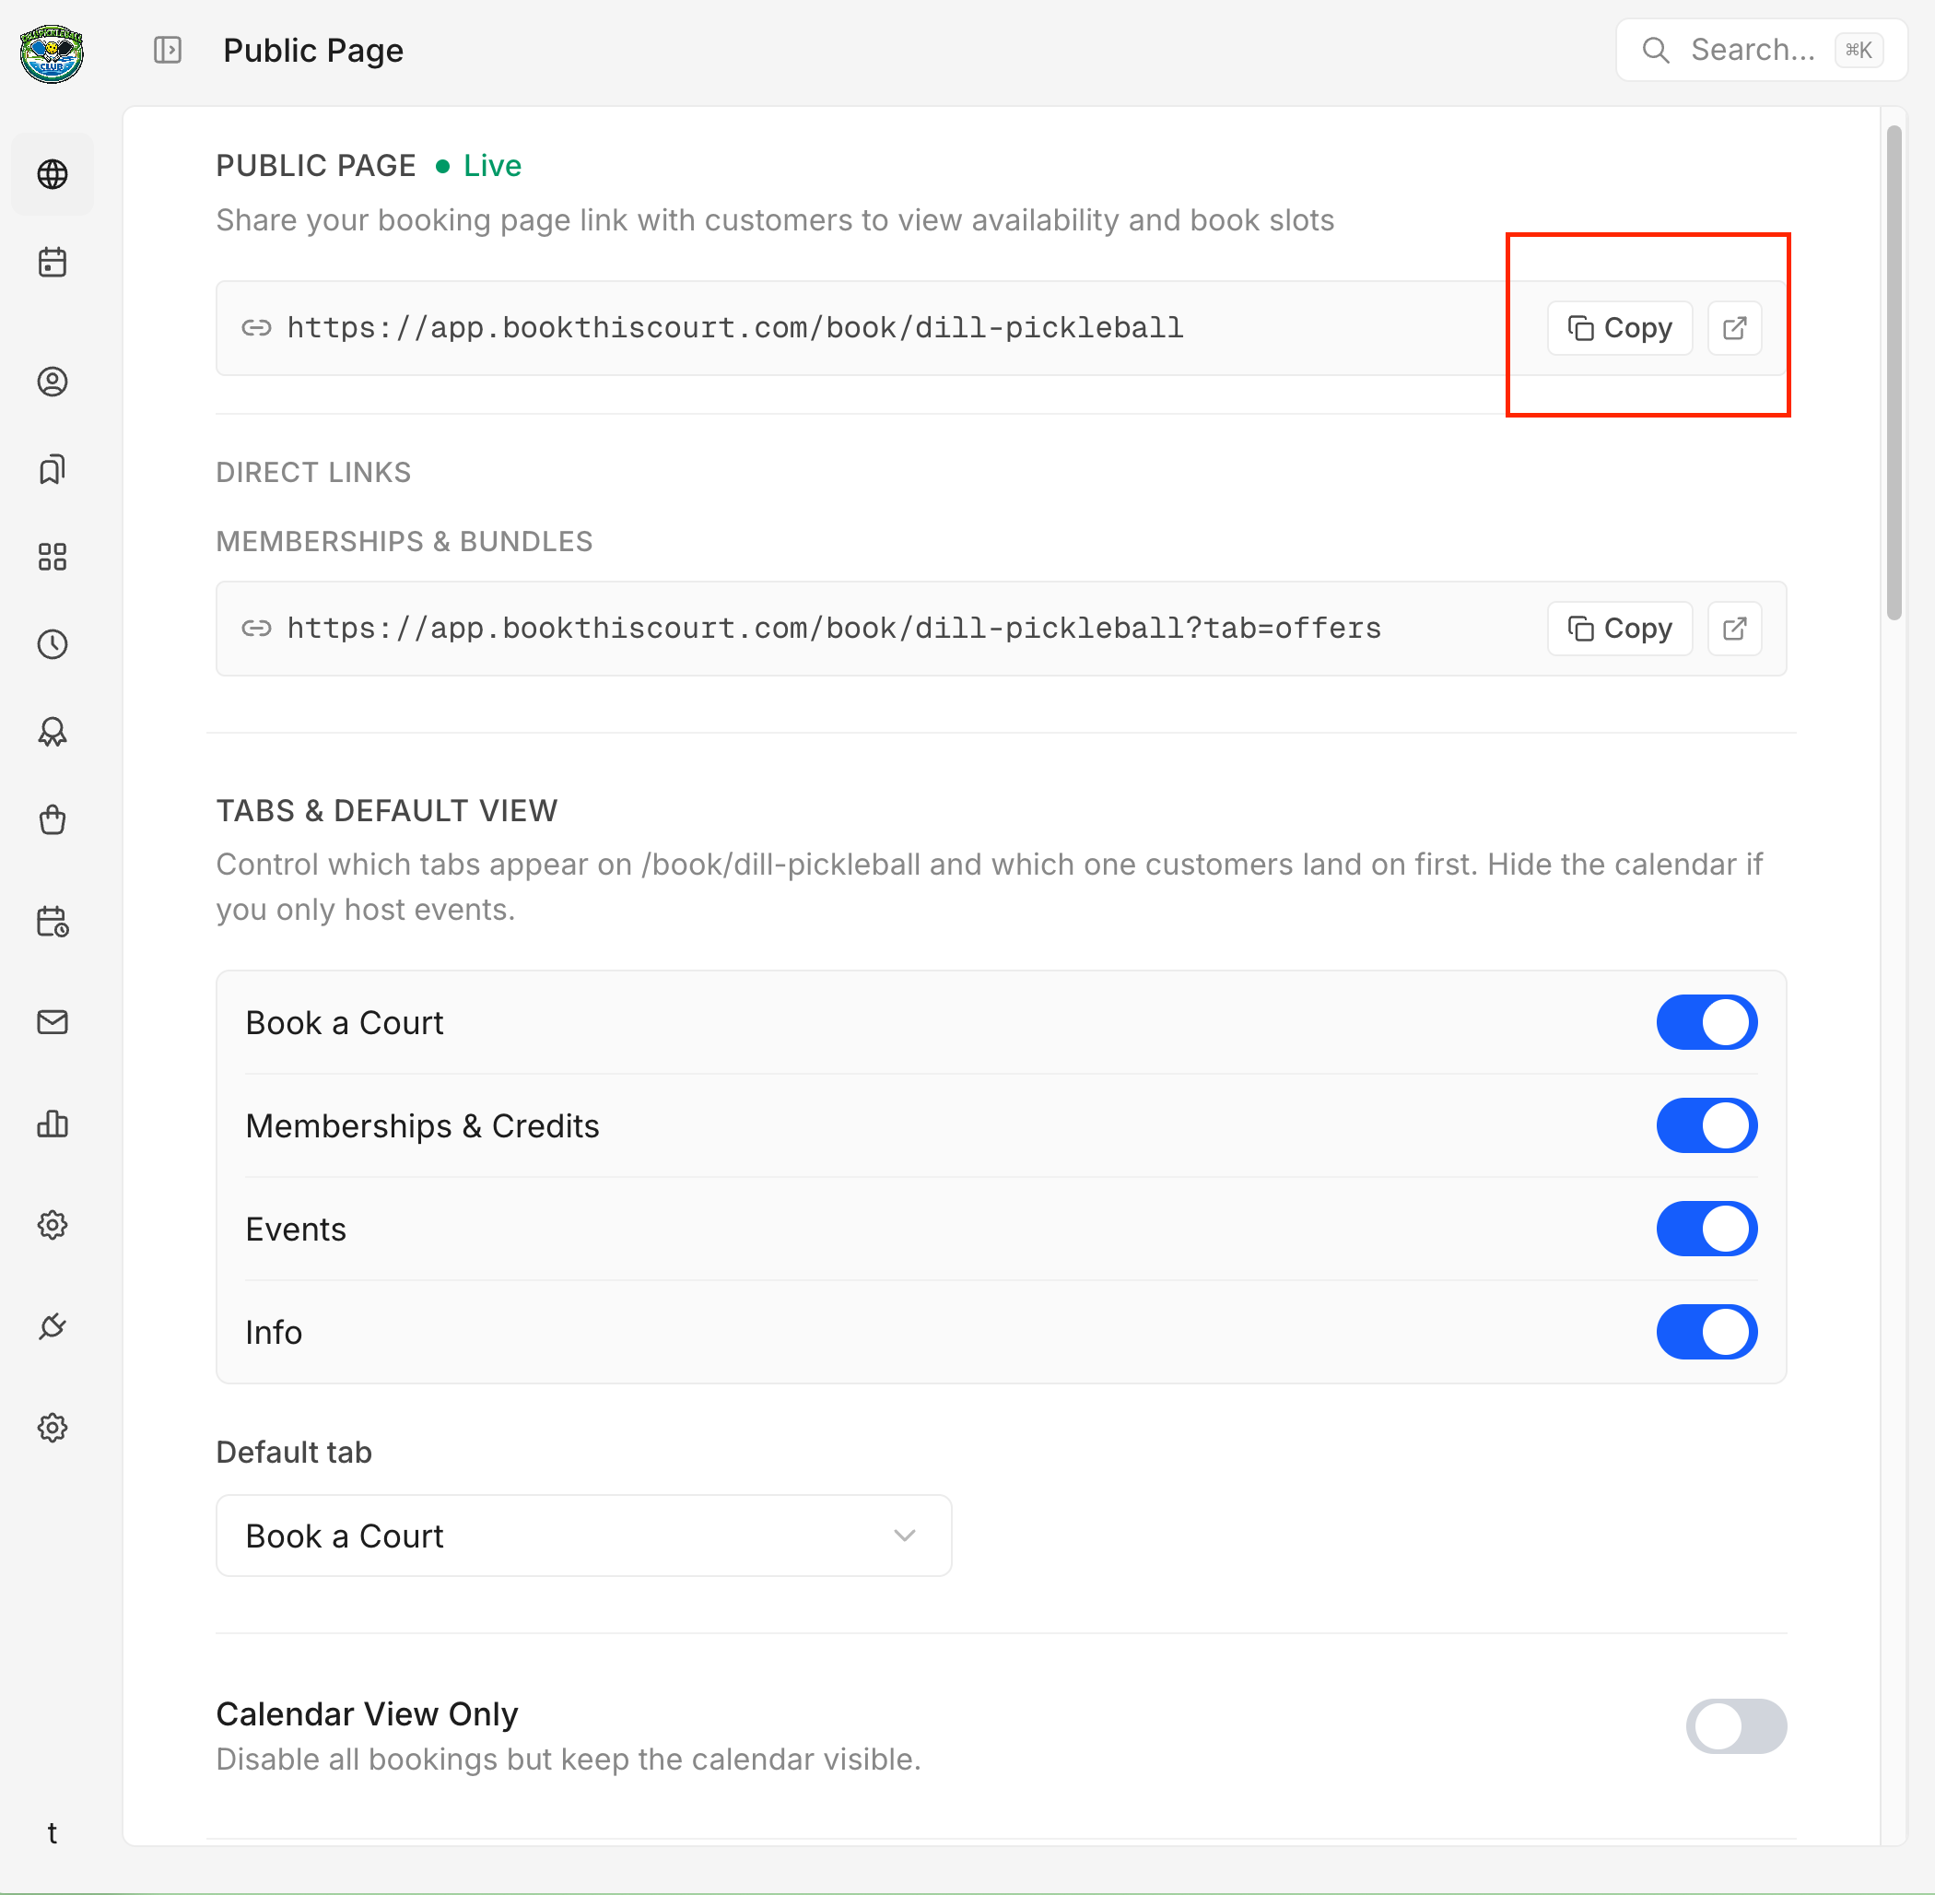
Task: Open booking page link in new tab
Action: (x=1734, y=327)
